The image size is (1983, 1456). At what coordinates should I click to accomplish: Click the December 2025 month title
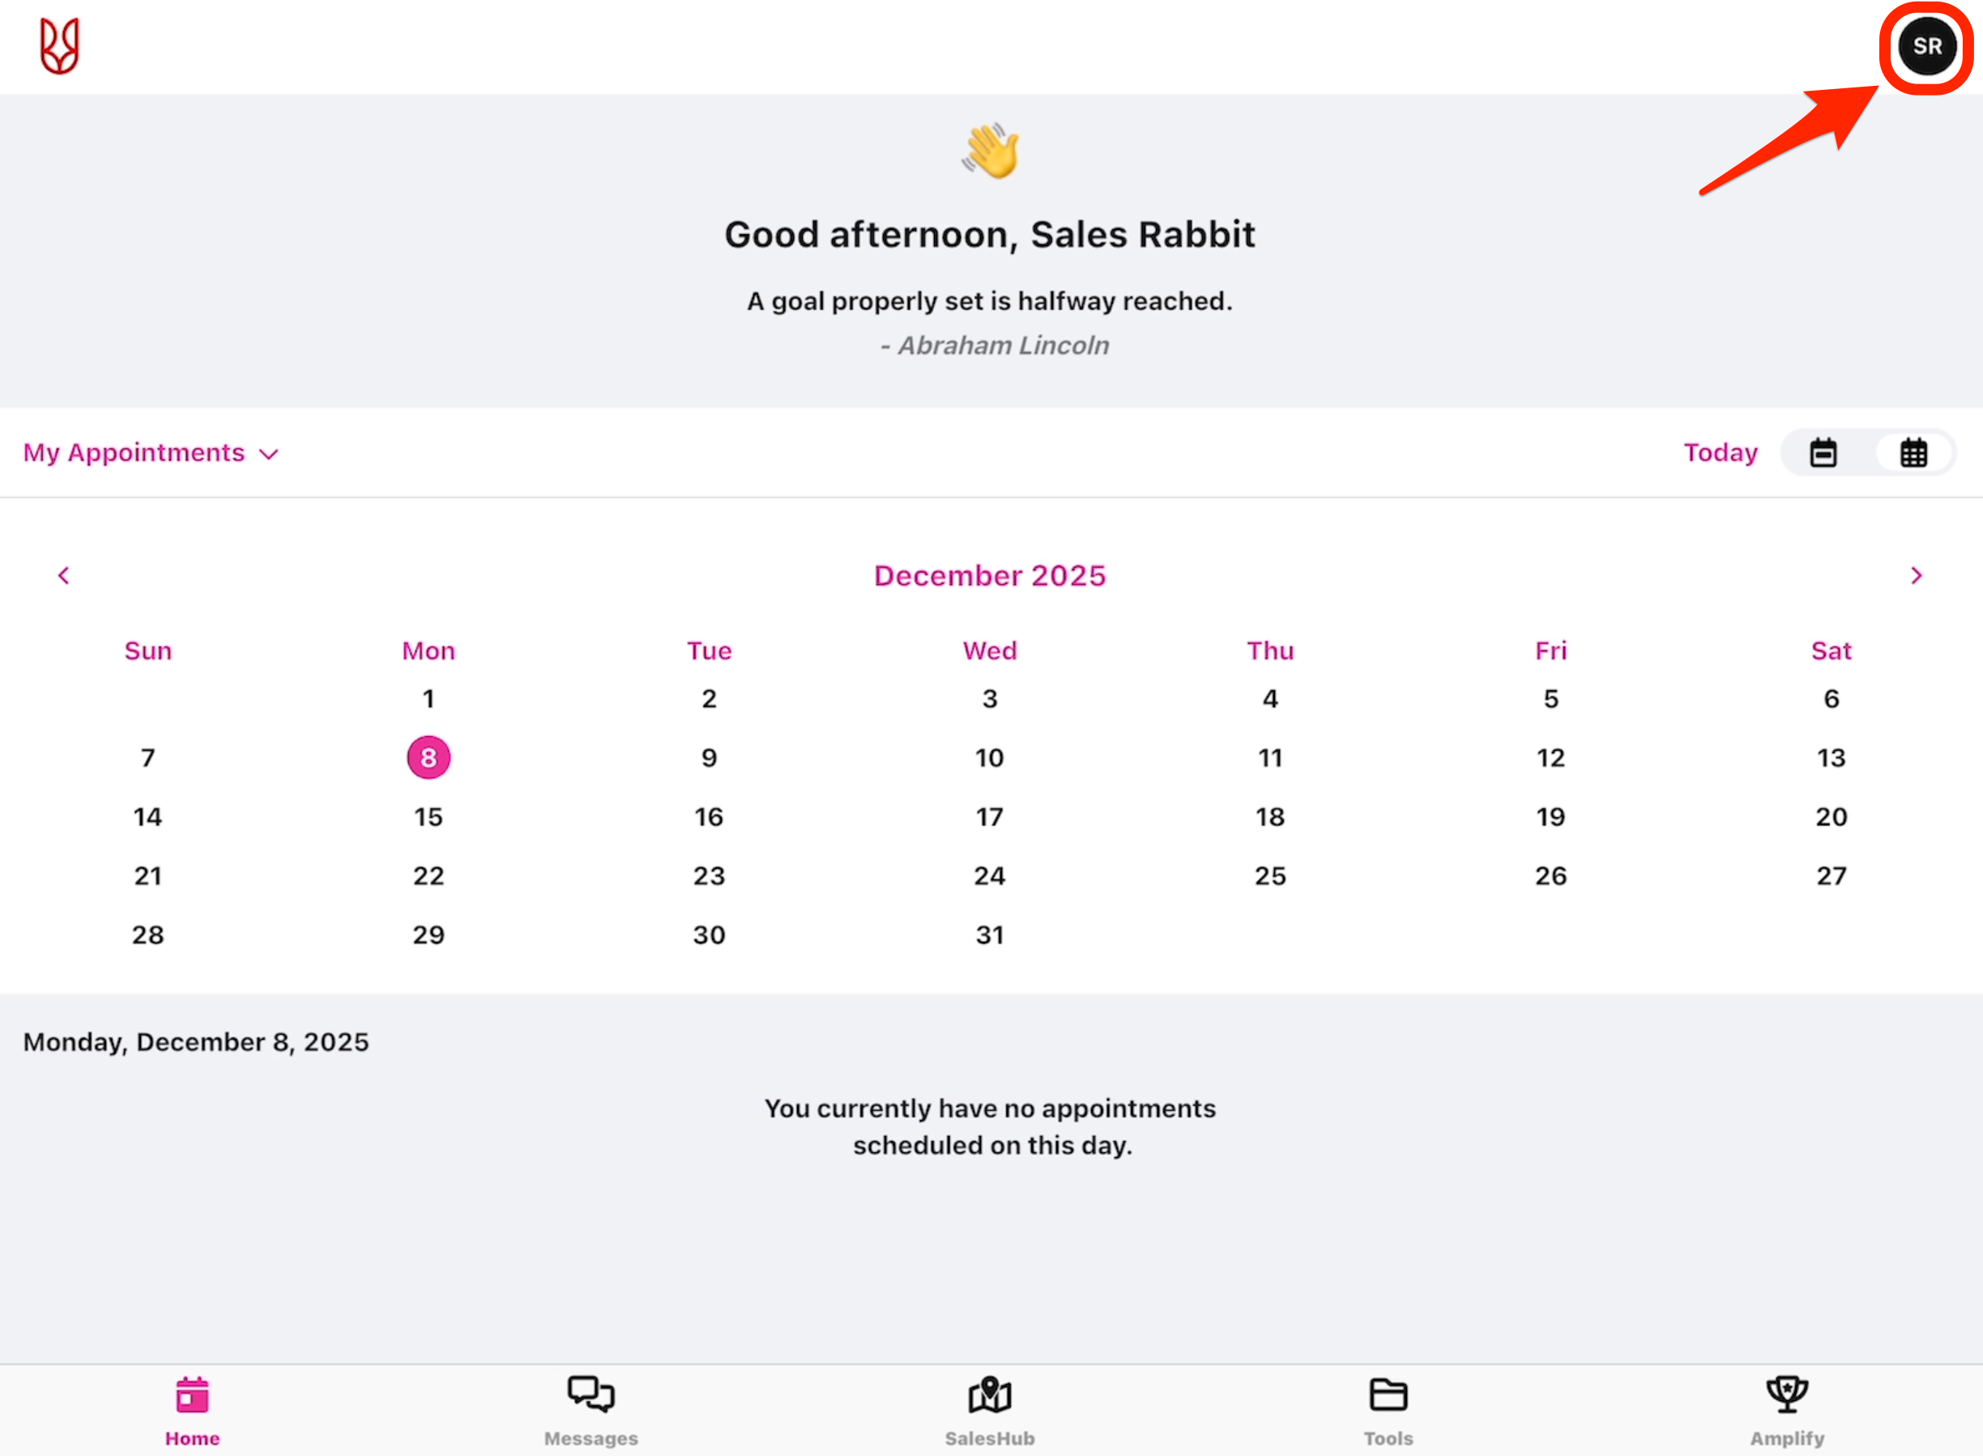pos(989,576)
